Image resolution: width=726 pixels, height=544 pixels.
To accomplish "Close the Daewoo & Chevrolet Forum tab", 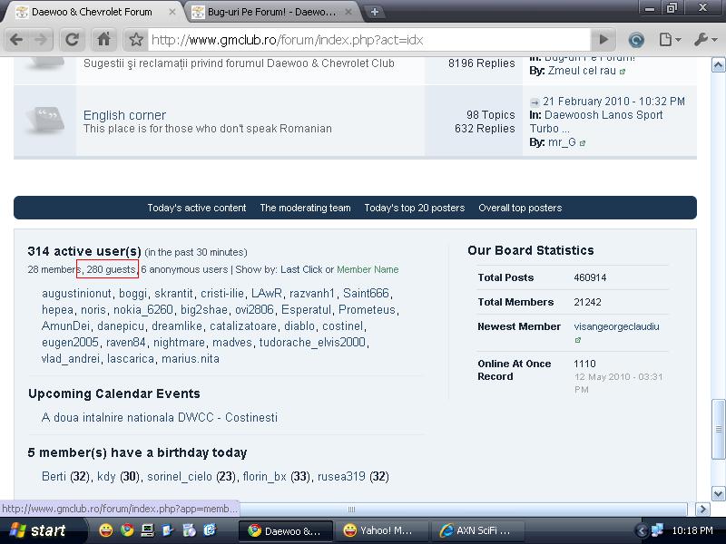I will (172, 12).
